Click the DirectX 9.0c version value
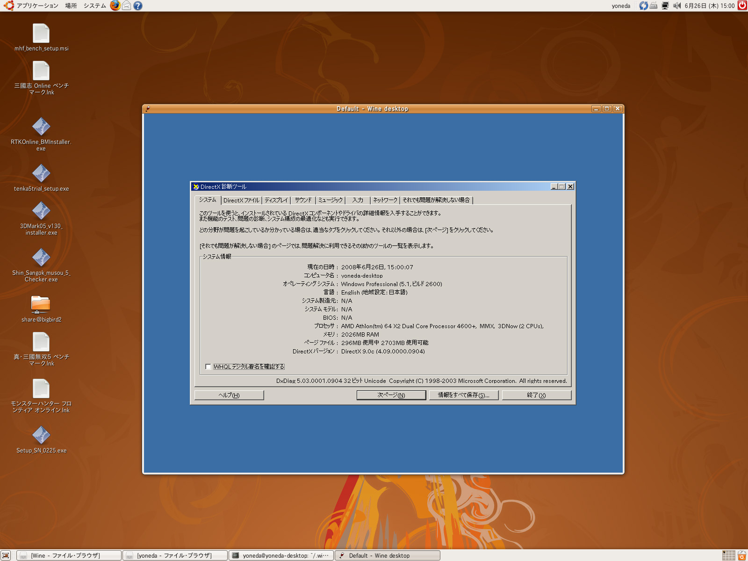This screenshot has height=561, width=748. 383,352
